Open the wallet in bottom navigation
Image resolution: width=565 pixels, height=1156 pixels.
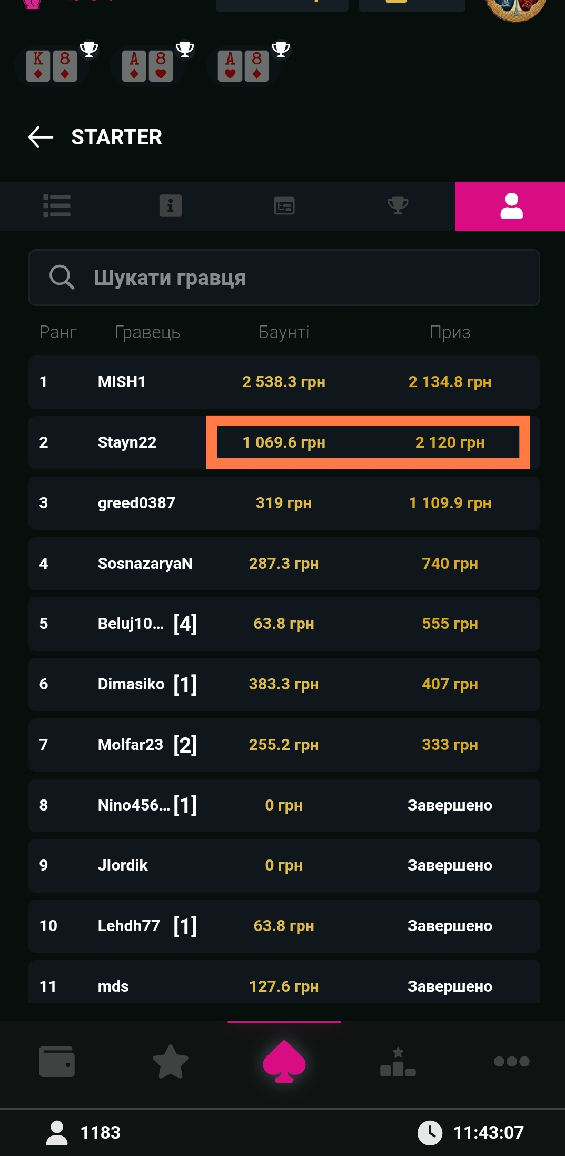pos(57,1061)
